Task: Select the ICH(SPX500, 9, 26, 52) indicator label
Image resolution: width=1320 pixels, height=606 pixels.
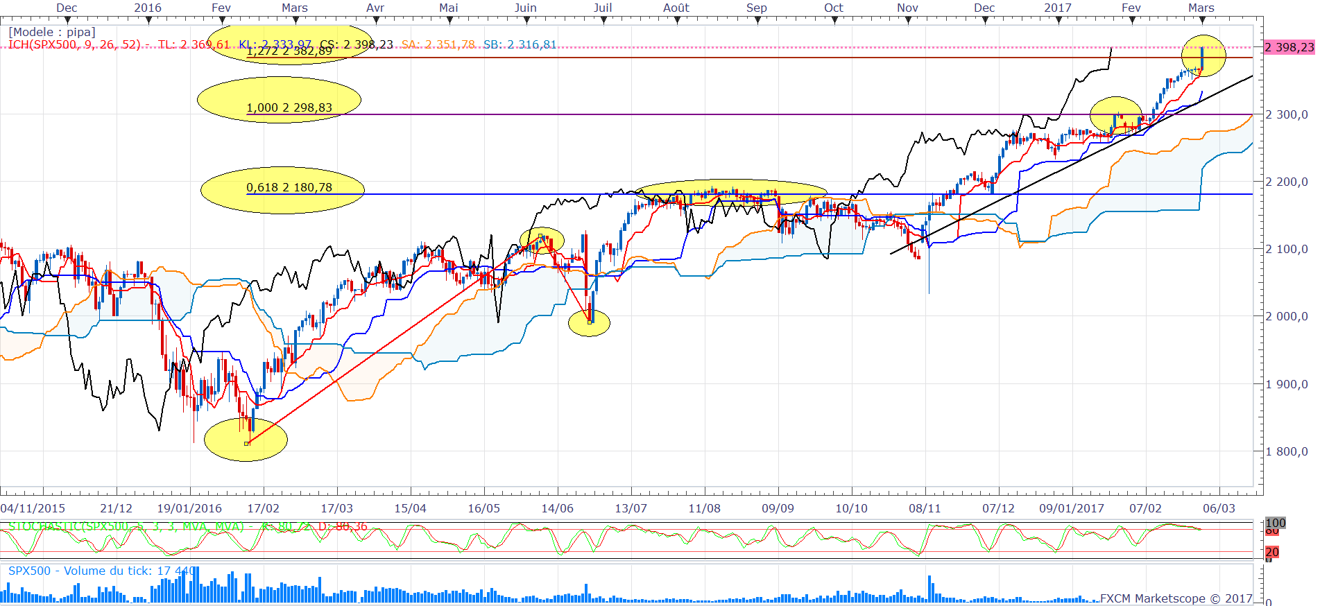Action: point(74,44)
